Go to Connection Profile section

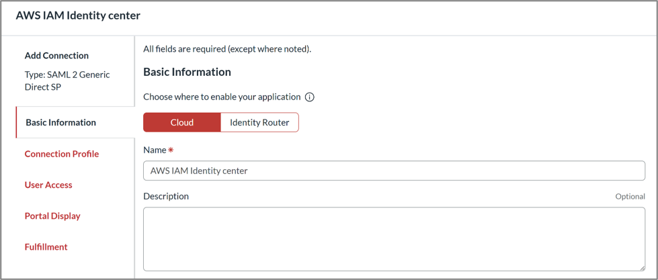[62, 154]
